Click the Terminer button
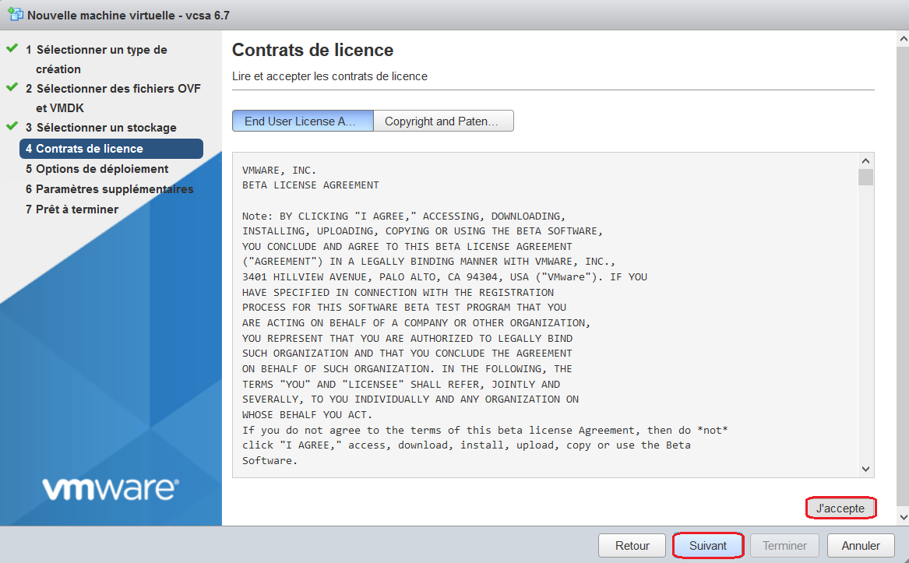 click(784, 546)
